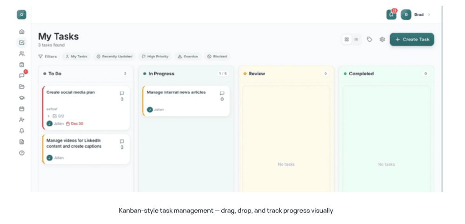The height and width of the screenshot is (224, 465).
Task: Open the Brad user menu chevron
Action: coord(429,15)
